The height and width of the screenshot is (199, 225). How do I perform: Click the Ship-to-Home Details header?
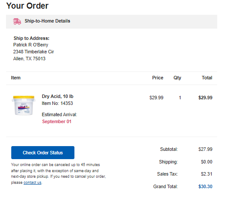click(x=47, y=21)
